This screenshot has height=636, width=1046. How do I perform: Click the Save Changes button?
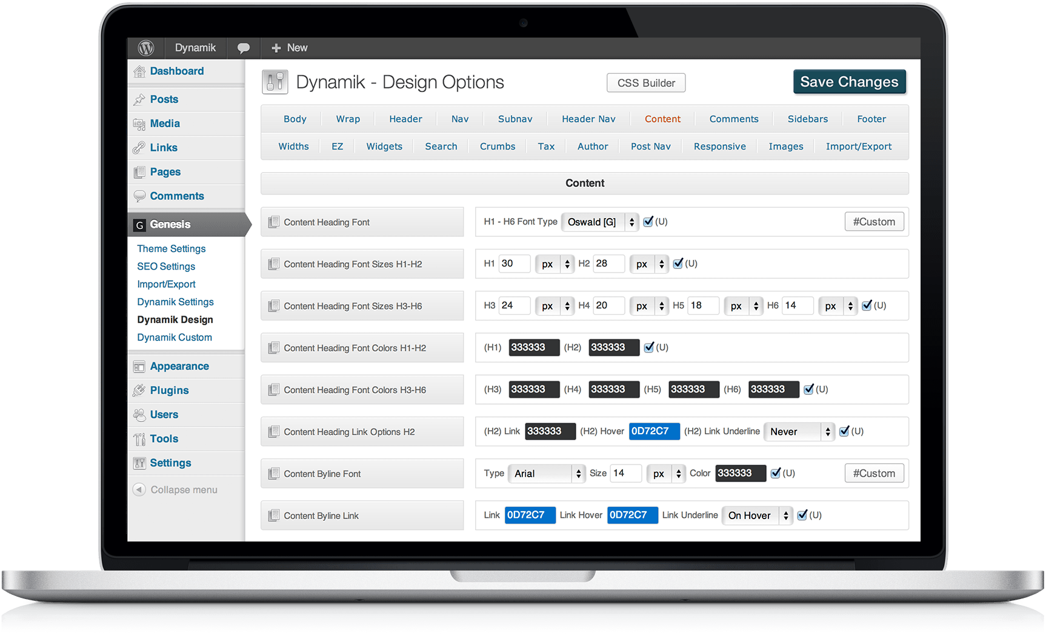(850, 82)
